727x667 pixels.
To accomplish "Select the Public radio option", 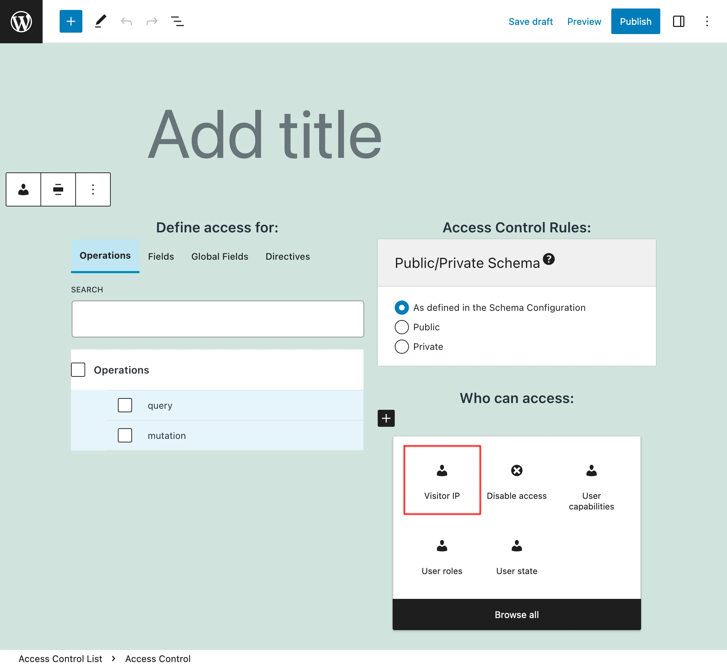I will click(x=401, y=327).
